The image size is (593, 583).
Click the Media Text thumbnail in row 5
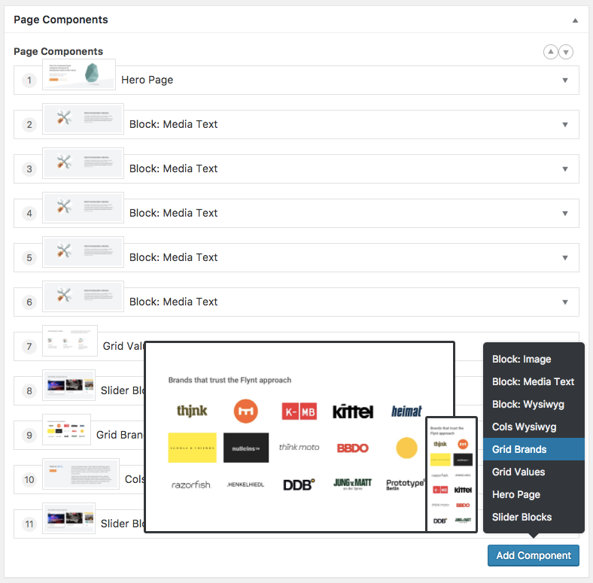(x=84, y=252)
